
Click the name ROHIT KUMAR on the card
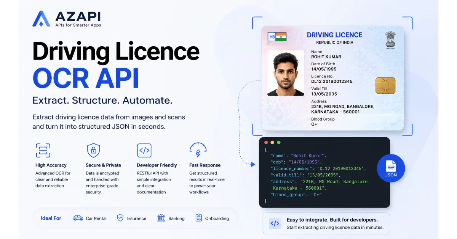[326, 57]
